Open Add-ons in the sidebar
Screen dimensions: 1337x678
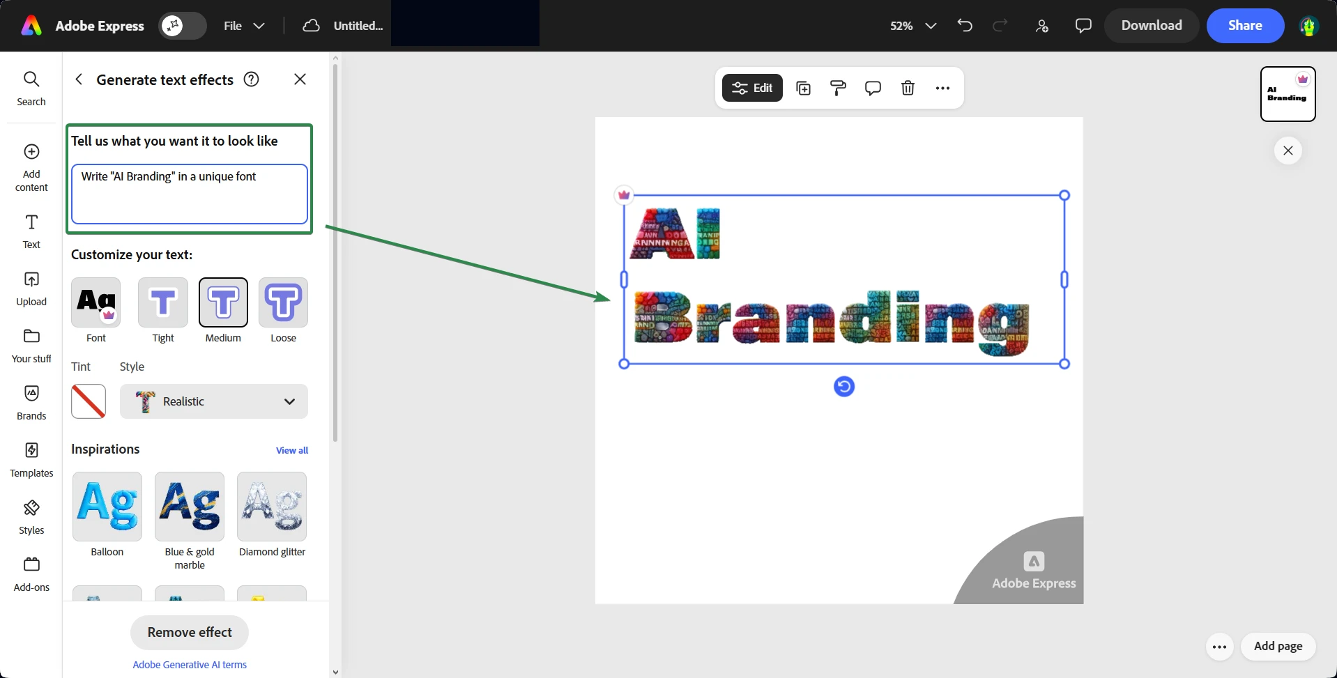tap(31, 574)
